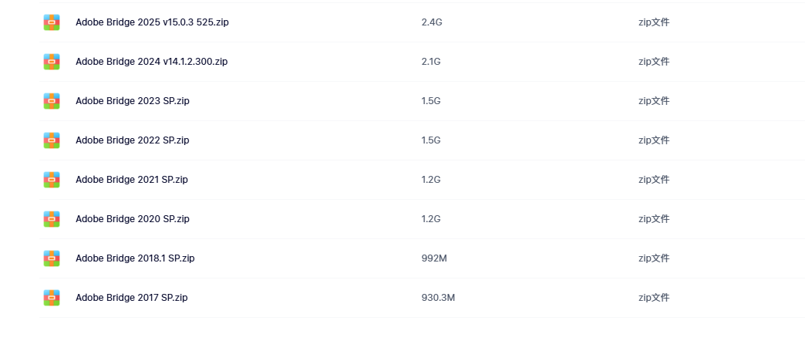Click the 2.4G size of Bridge 2025
Viewport: 805px width, 351px height.
pyautogui.click(x=432, y=22)
